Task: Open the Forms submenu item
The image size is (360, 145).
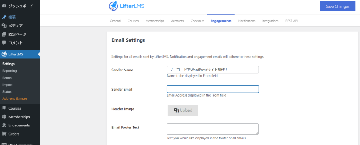Action: pos(7,78)
